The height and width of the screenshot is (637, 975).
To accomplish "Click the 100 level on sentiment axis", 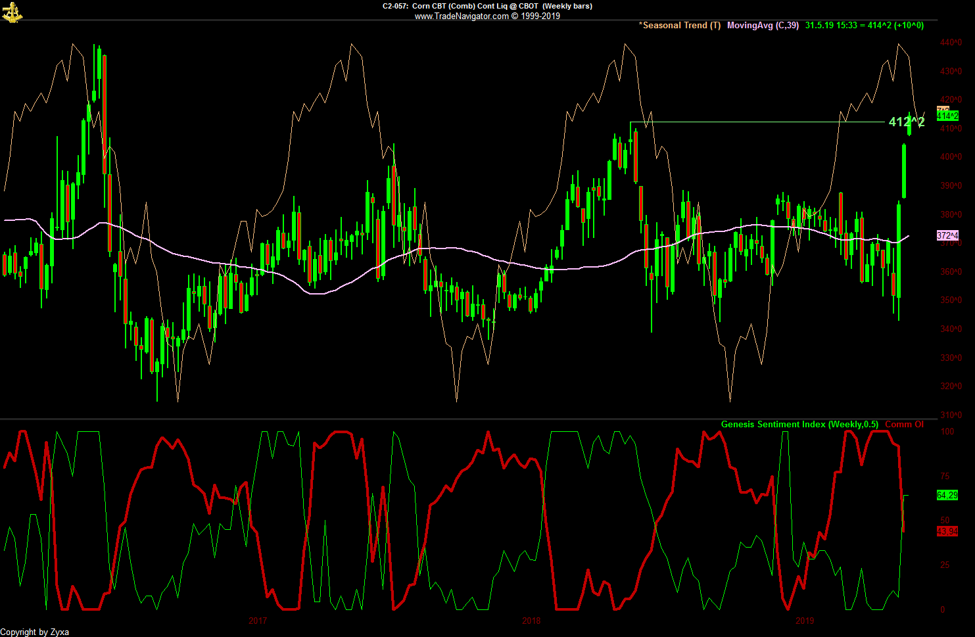I will [947, 432].
